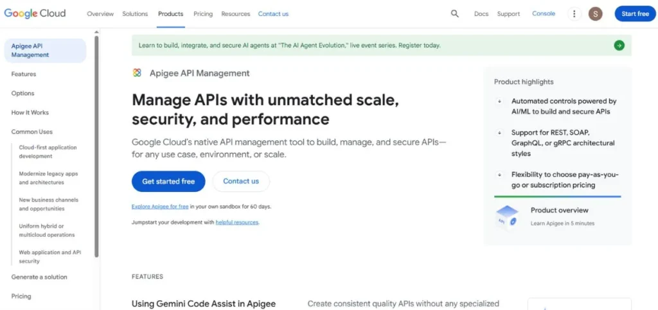Open the three-dot more options menu
The height and width of the screenshot is (310, 658).
click(574, 14)
